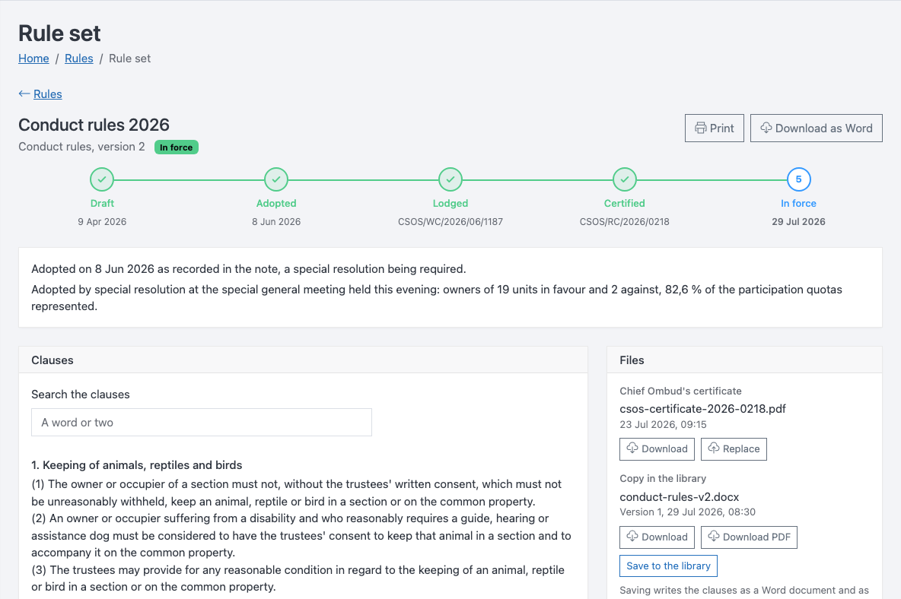Viewport: 901px width, 599px height.
Task: Click the Draft step check circle
Action: coord(102,179)
